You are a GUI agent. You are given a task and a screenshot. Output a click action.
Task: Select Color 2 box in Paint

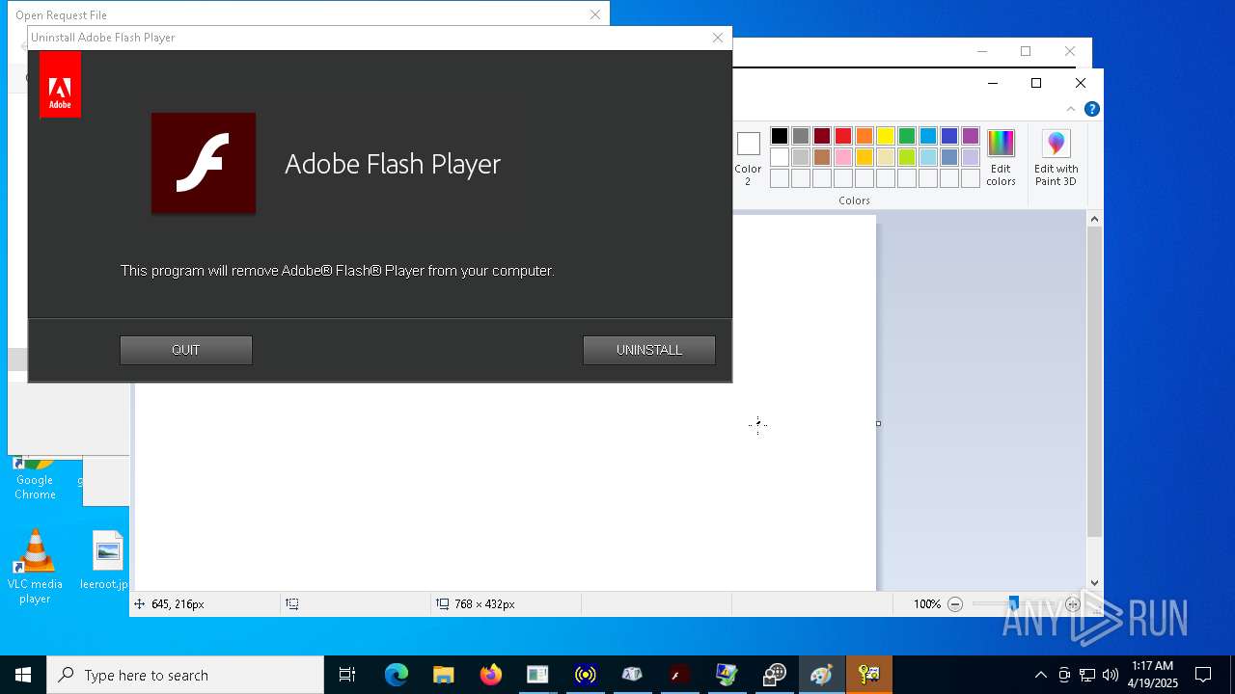click(748, 158)
